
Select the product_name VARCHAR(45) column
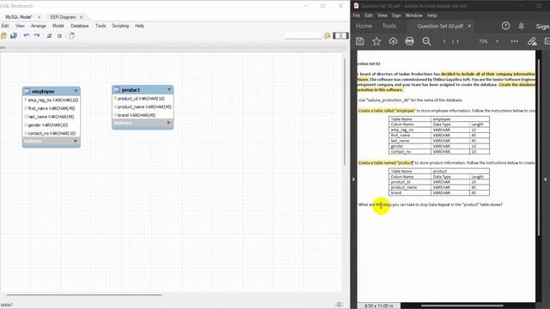(143, 106)
